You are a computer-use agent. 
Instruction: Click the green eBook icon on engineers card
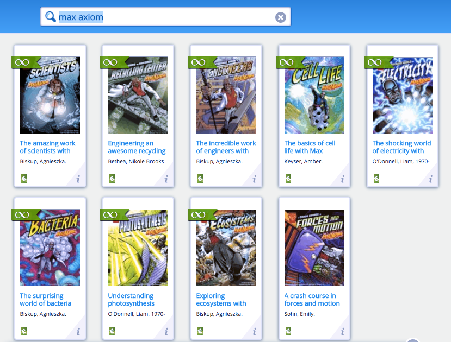(200, 179)
